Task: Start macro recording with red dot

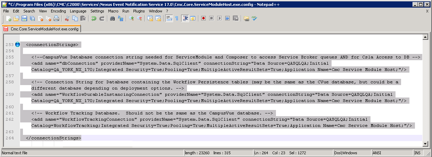Action: [203, 18]
